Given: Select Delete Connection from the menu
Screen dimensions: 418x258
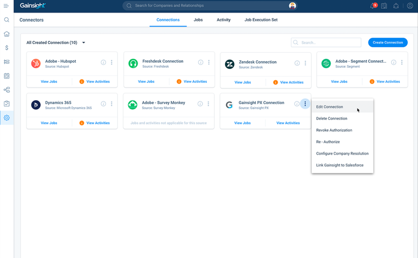Looking at the screenshot, I should [342, 119].
